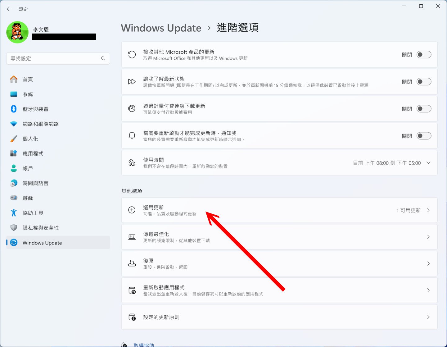Viewport: 447px width, 347px height.
Task: Expand 設定的更新原則
Action: tap(429, 317)
